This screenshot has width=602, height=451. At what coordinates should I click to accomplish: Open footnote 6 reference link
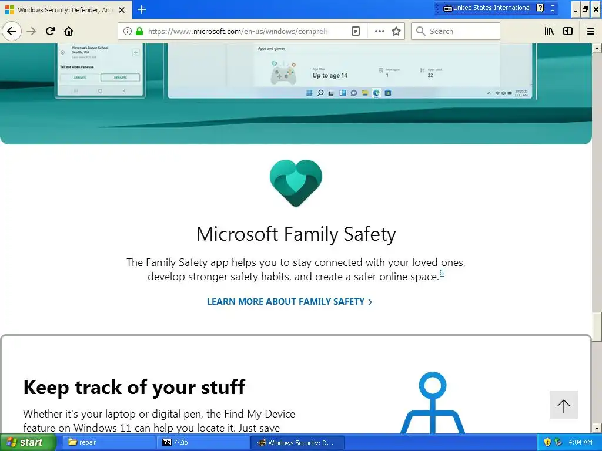pos(442,272)
